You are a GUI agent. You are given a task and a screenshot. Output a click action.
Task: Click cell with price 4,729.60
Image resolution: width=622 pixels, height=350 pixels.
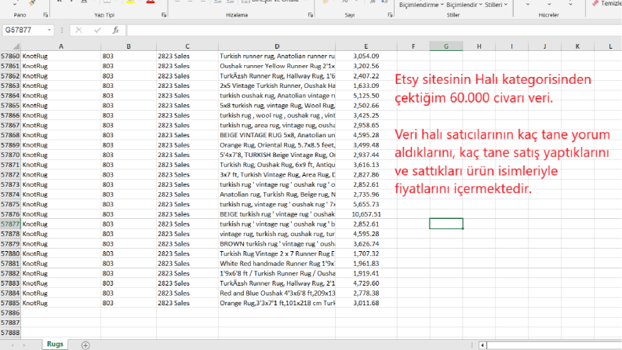coord(366,283)
